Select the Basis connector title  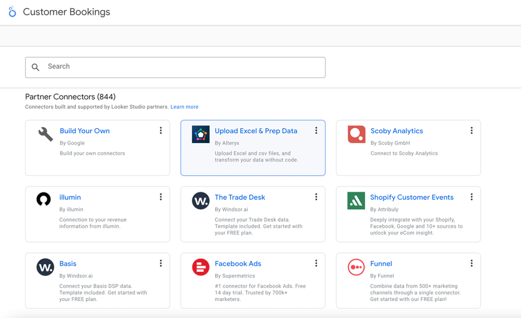[x=68, y=264]
